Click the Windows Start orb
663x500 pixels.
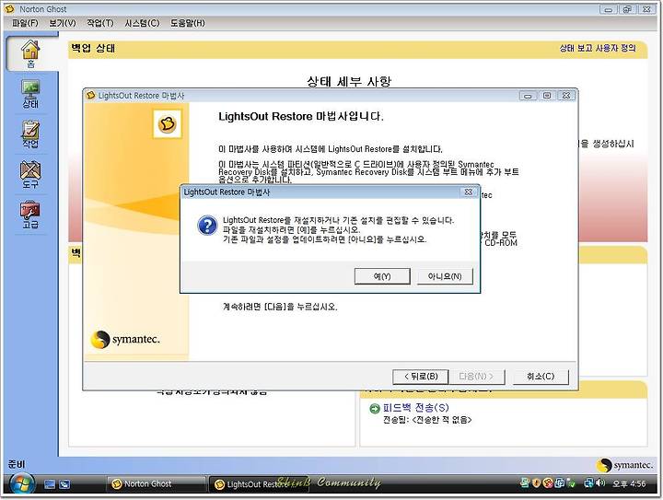pos(21,483)
